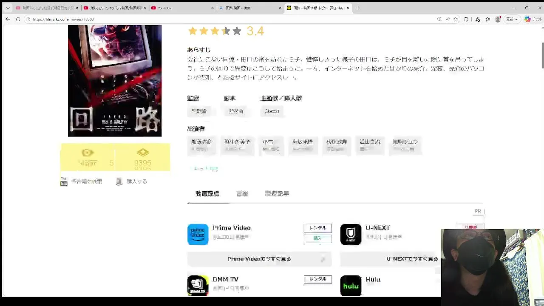Click the DMM TV logo icon
Viewport: 544px width, 306px height.
[198, 285]
